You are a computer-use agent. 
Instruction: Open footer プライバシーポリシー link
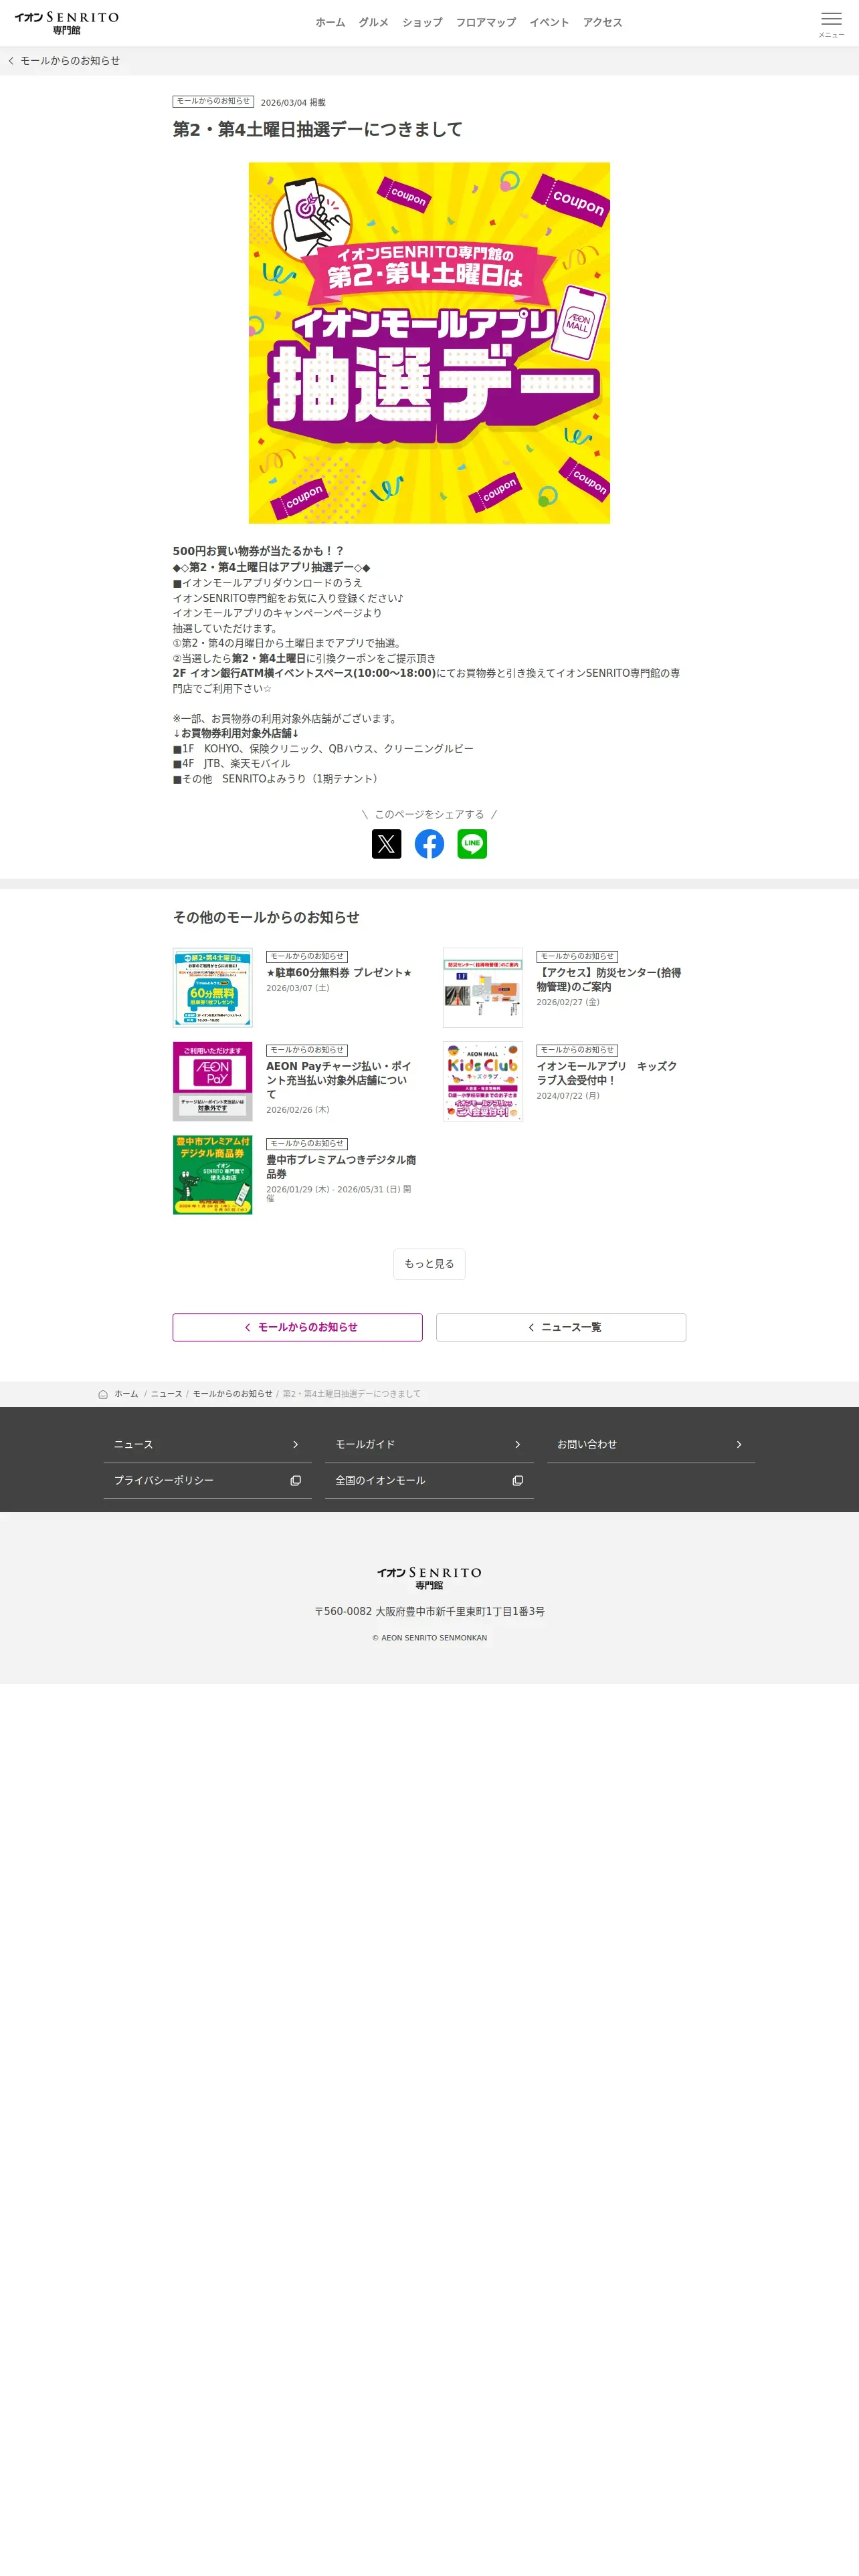(x=207, y=1481)
